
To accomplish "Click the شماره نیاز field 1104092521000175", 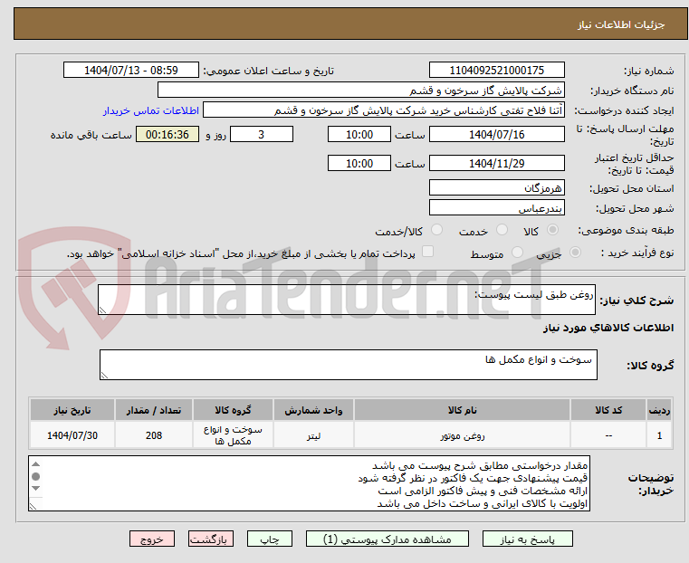I will [x=496, y=71].
